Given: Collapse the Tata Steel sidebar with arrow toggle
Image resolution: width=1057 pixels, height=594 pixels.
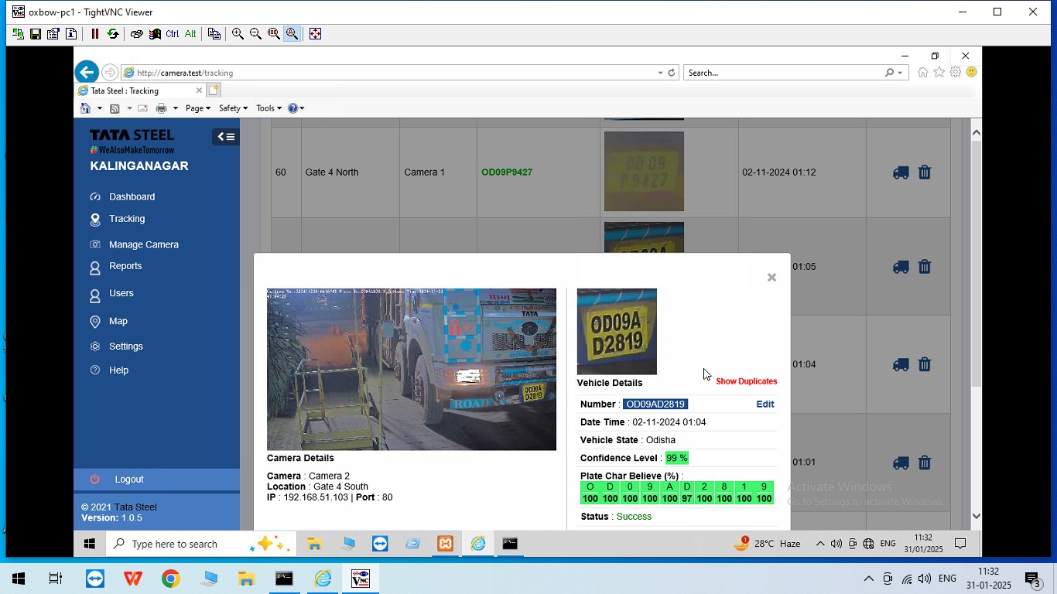Looking at the screenshot, I should click(225, 136).
